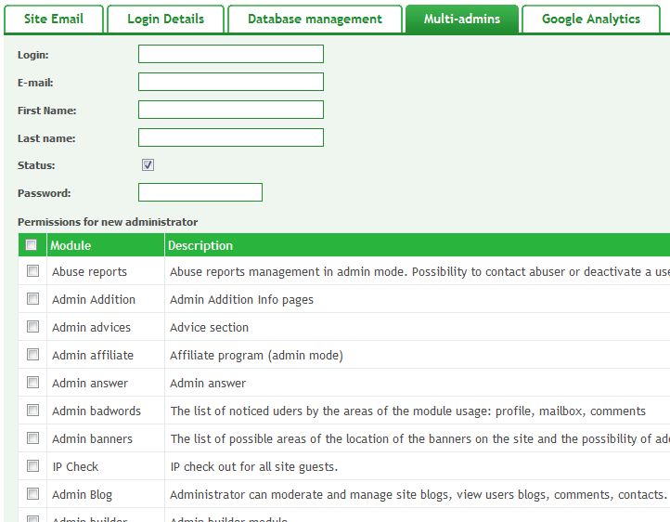Click the Password input field
The image size is (670, 522).
(x=200, y=192)
